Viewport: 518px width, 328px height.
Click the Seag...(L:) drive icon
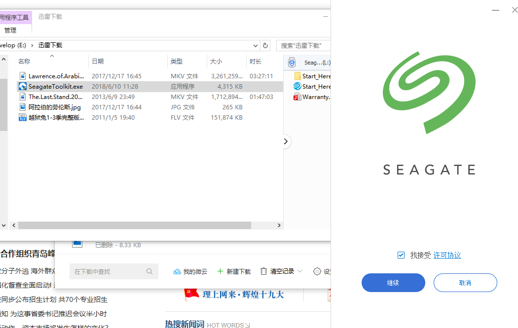[x=292, y=63]
